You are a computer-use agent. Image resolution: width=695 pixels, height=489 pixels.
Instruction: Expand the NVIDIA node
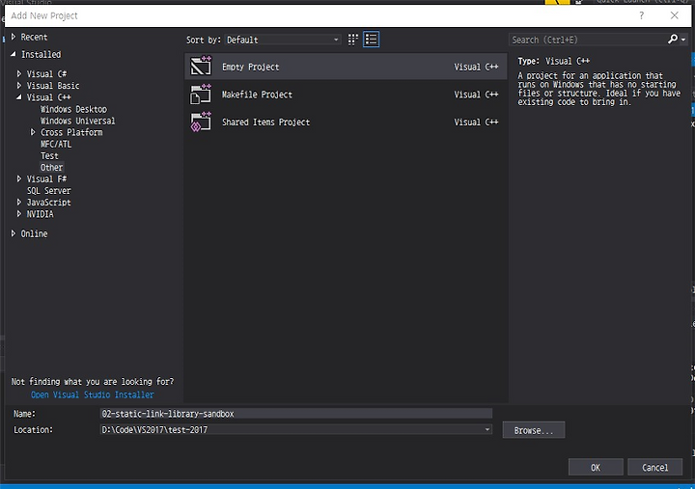click(x=19, y=213)
